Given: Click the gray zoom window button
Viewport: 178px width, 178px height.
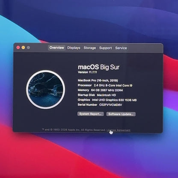Looking at the screenshot, I should click(28, 47).
